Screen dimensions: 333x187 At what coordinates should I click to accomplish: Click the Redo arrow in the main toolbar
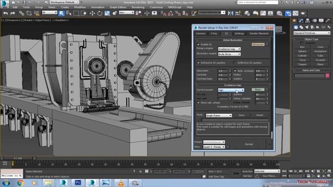click(x=12, y=13)
